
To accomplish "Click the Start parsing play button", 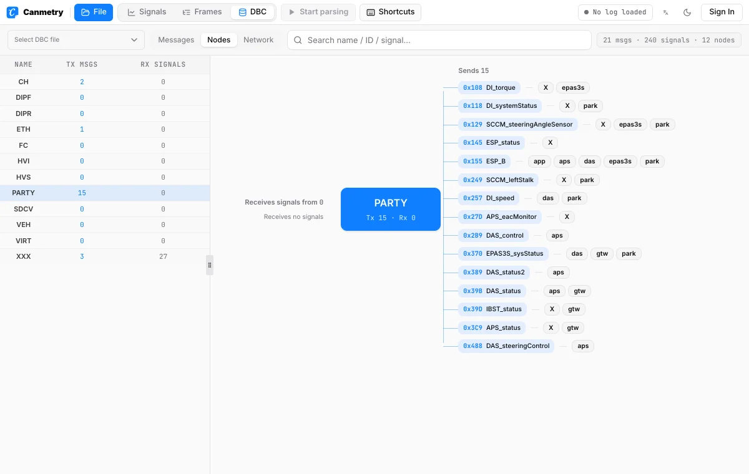I will (318, 12).
